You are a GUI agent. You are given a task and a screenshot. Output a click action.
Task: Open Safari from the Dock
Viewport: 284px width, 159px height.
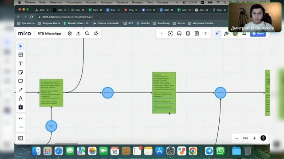[59, 151]
